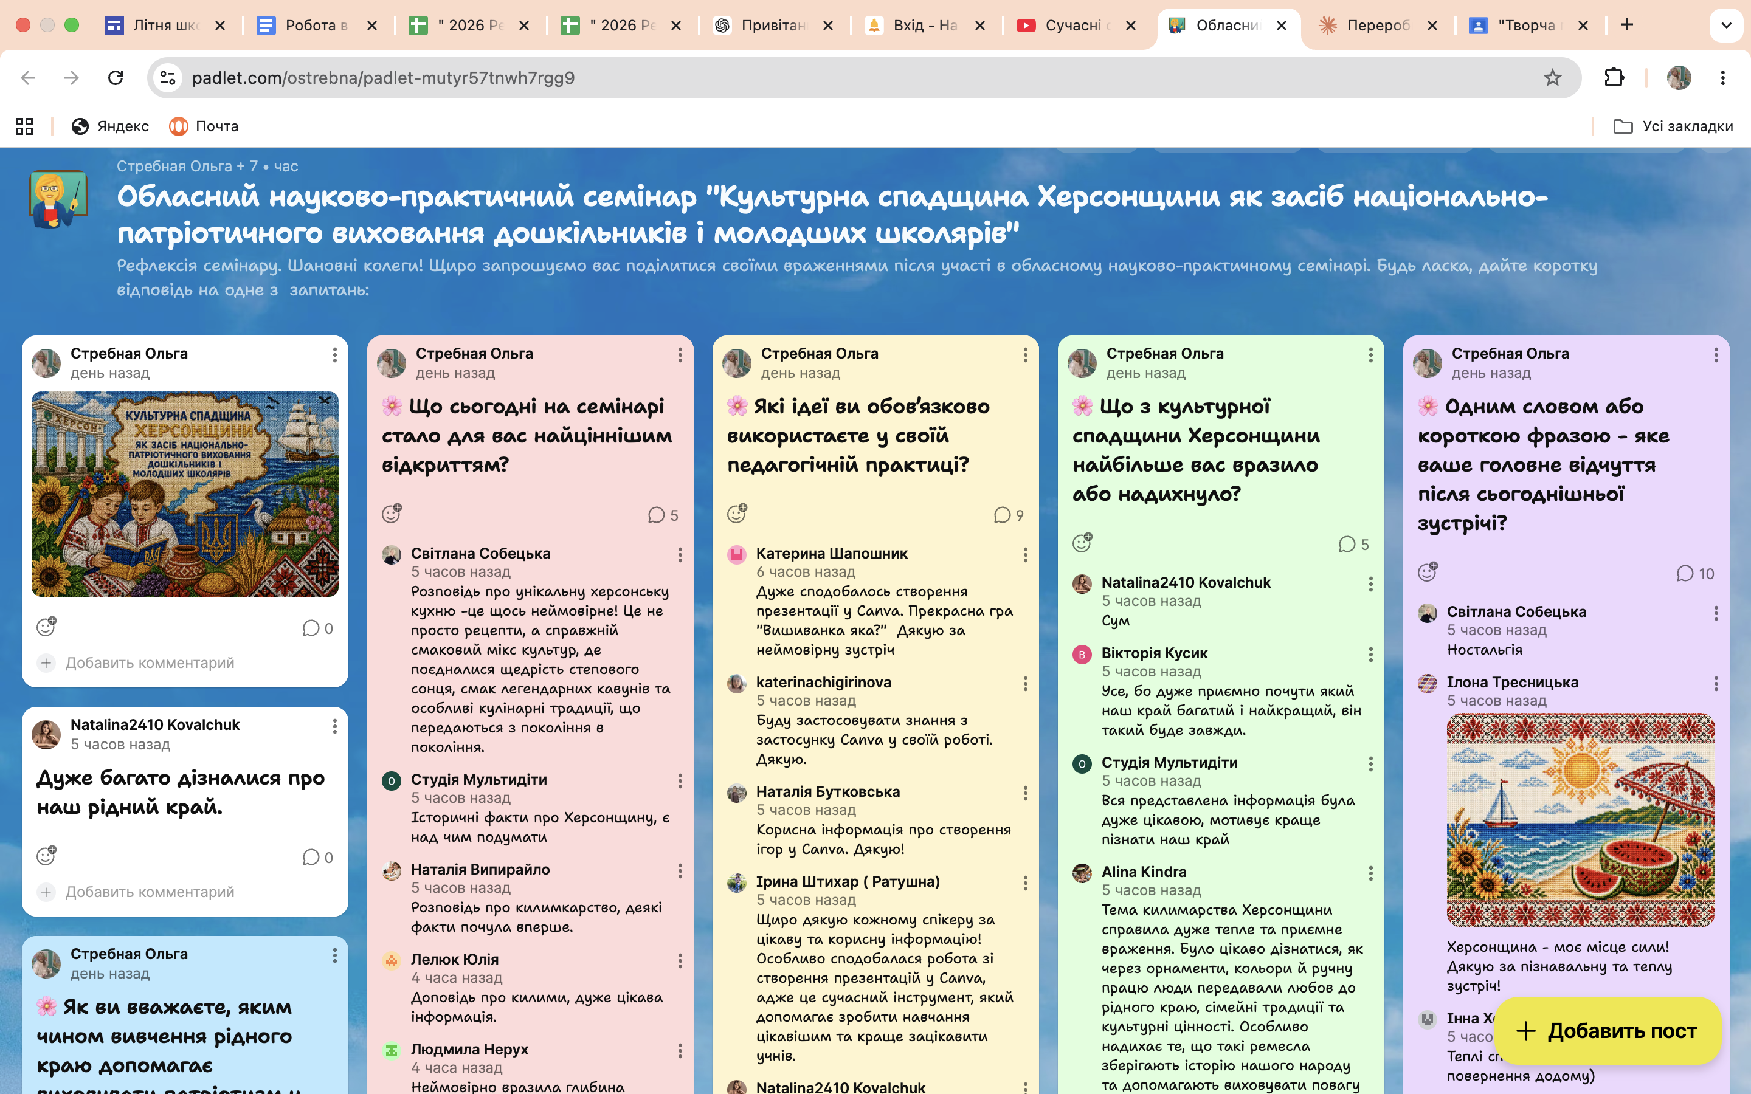
Task: Add reaction to 'Що з культурної спадщини' post
Action: click(1082, 543)
